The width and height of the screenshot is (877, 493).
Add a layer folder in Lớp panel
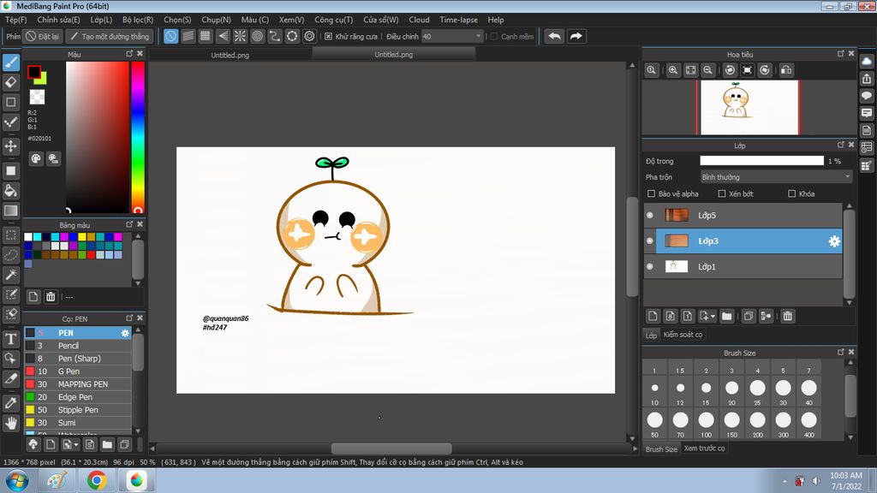[726, 317]
